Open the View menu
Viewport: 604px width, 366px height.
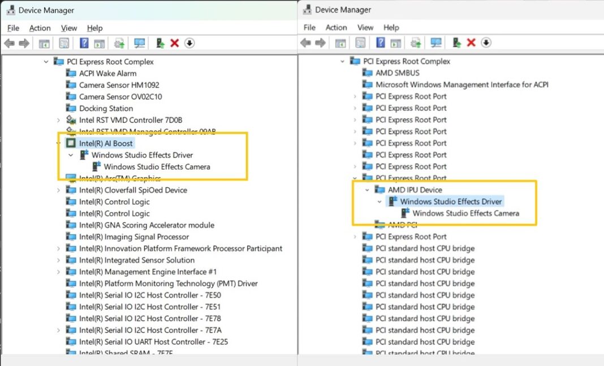(x=69, y=28)
